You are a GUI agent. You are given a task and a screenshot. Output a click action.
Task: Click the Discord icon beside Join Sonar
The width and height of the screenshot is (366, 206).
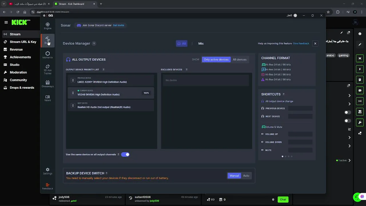click(x=79, y=25)
